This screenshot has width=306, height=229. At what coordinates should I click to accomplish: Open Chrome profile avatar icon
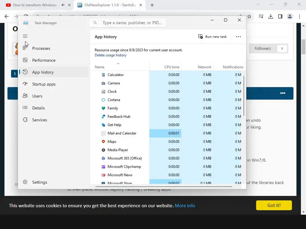(x=290, y=17)
